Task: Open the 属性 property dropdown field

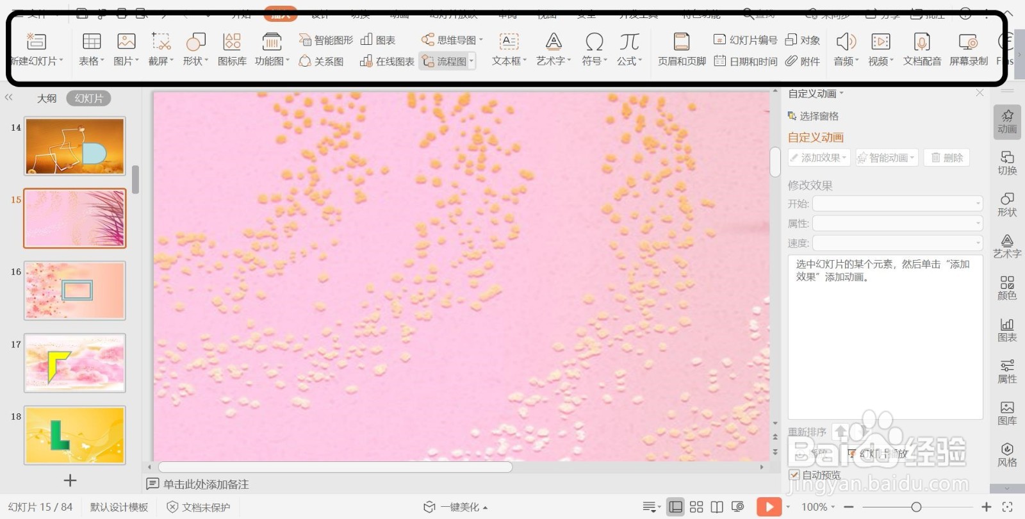Action: [898, 223]
